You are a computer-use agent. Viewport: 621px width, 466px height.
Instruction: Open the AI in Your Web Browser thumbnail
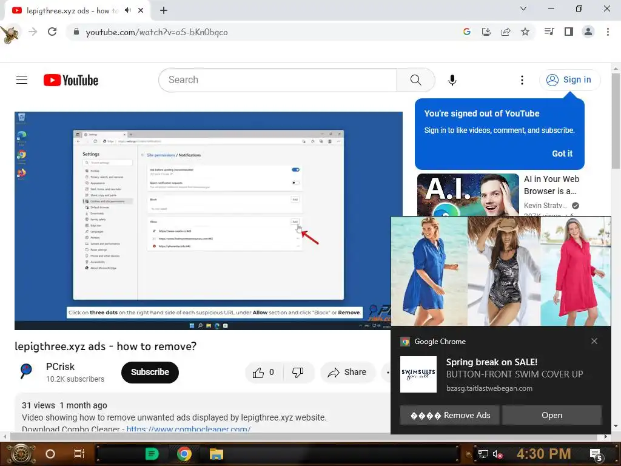click(468, 195)
